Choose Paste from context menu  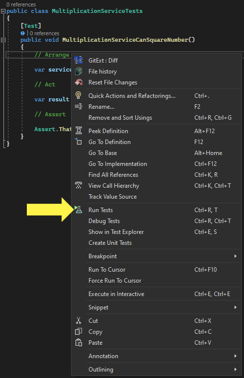click(156, 343)
